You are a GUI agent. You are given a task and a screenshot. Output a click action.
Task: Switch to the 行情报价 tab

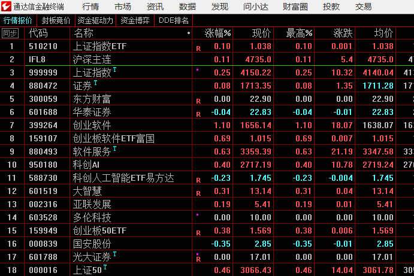(x=18, y=20)
